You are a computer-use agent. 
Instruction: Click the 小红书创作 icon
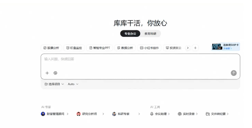coord(142,48)
